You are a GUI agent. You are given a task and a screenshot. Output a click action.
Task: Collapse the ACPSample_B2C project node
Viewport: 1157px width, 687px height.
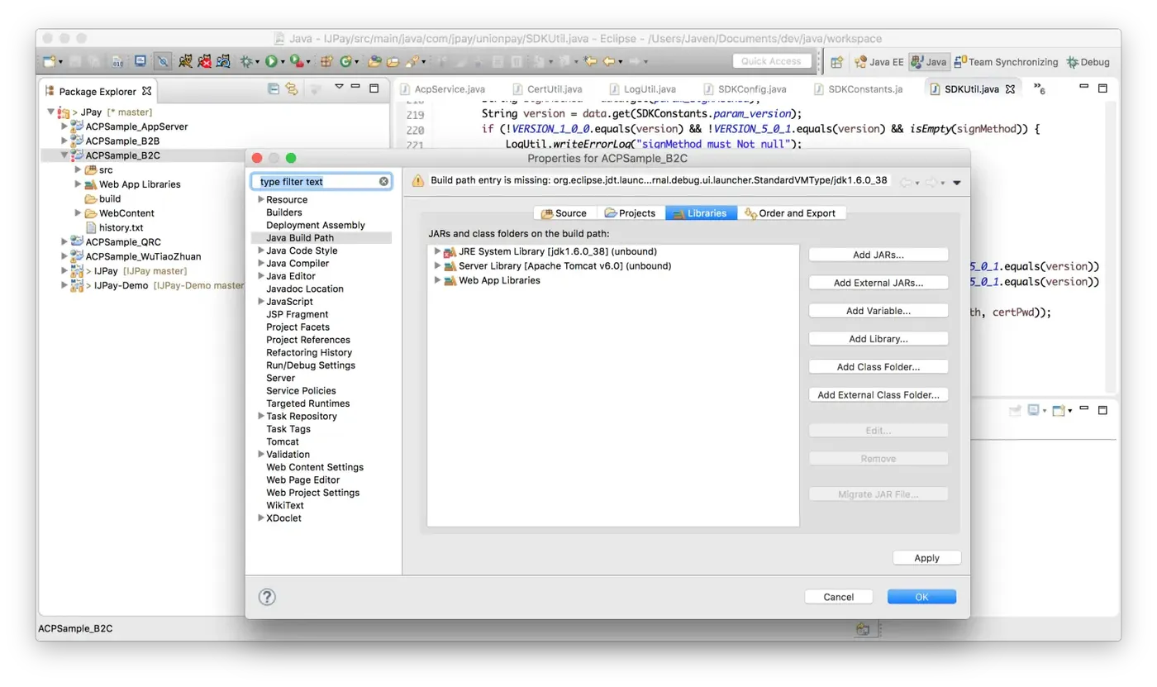[64, 155]
